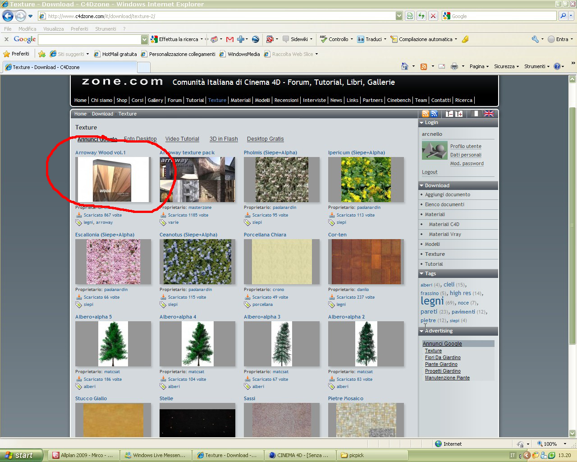The height and width of the screenshot is (462, 577).
Task: Click the Refresh page icon
Action: pos(421,16)
